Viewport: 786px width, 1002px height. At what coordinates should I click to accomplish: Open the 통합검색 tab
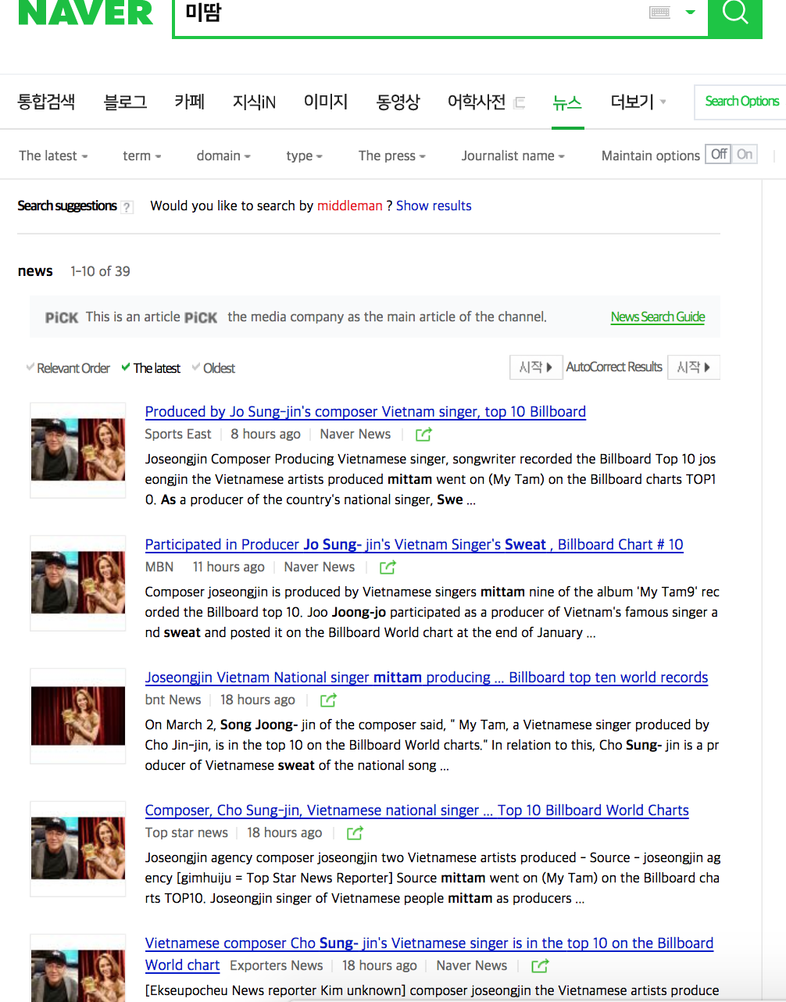46,102
